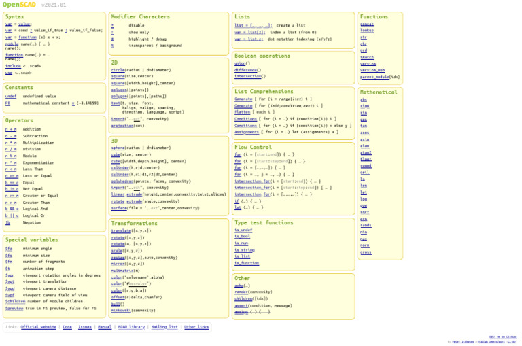Click the is_undef type test link
Screen dimensions: 522x346
(243, 230)
